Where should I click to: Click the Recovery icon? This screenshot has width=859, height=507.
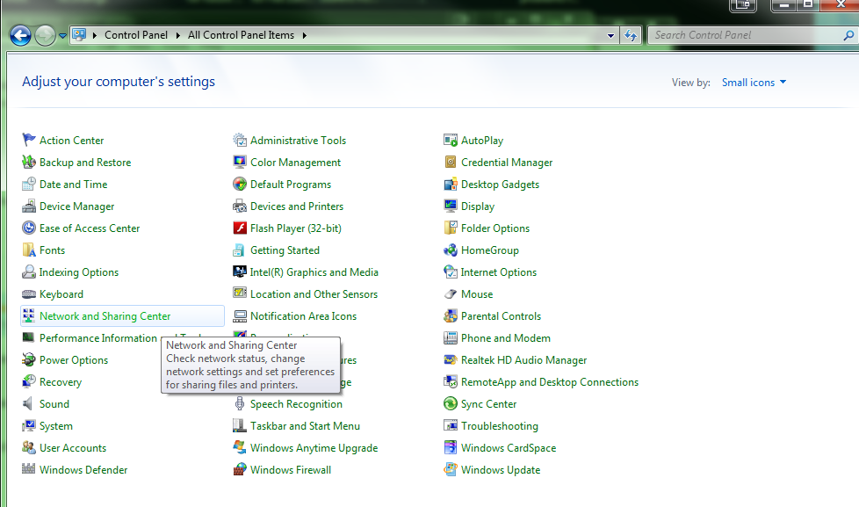point(28,381)
